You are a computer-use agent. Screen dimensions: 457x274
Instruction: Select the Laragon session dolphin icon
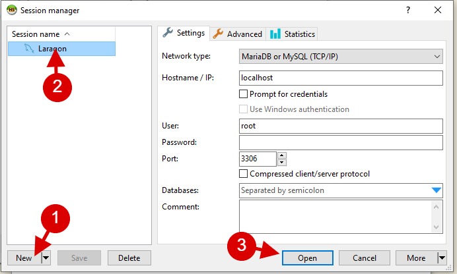(x=29, y=49)
